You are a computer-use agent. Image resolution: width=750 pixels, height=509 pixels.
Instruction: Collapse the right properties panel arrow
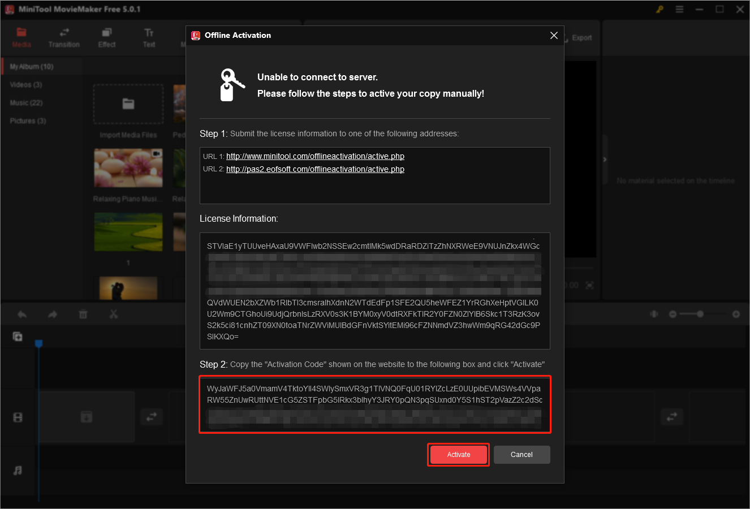(x=605, y=159)
